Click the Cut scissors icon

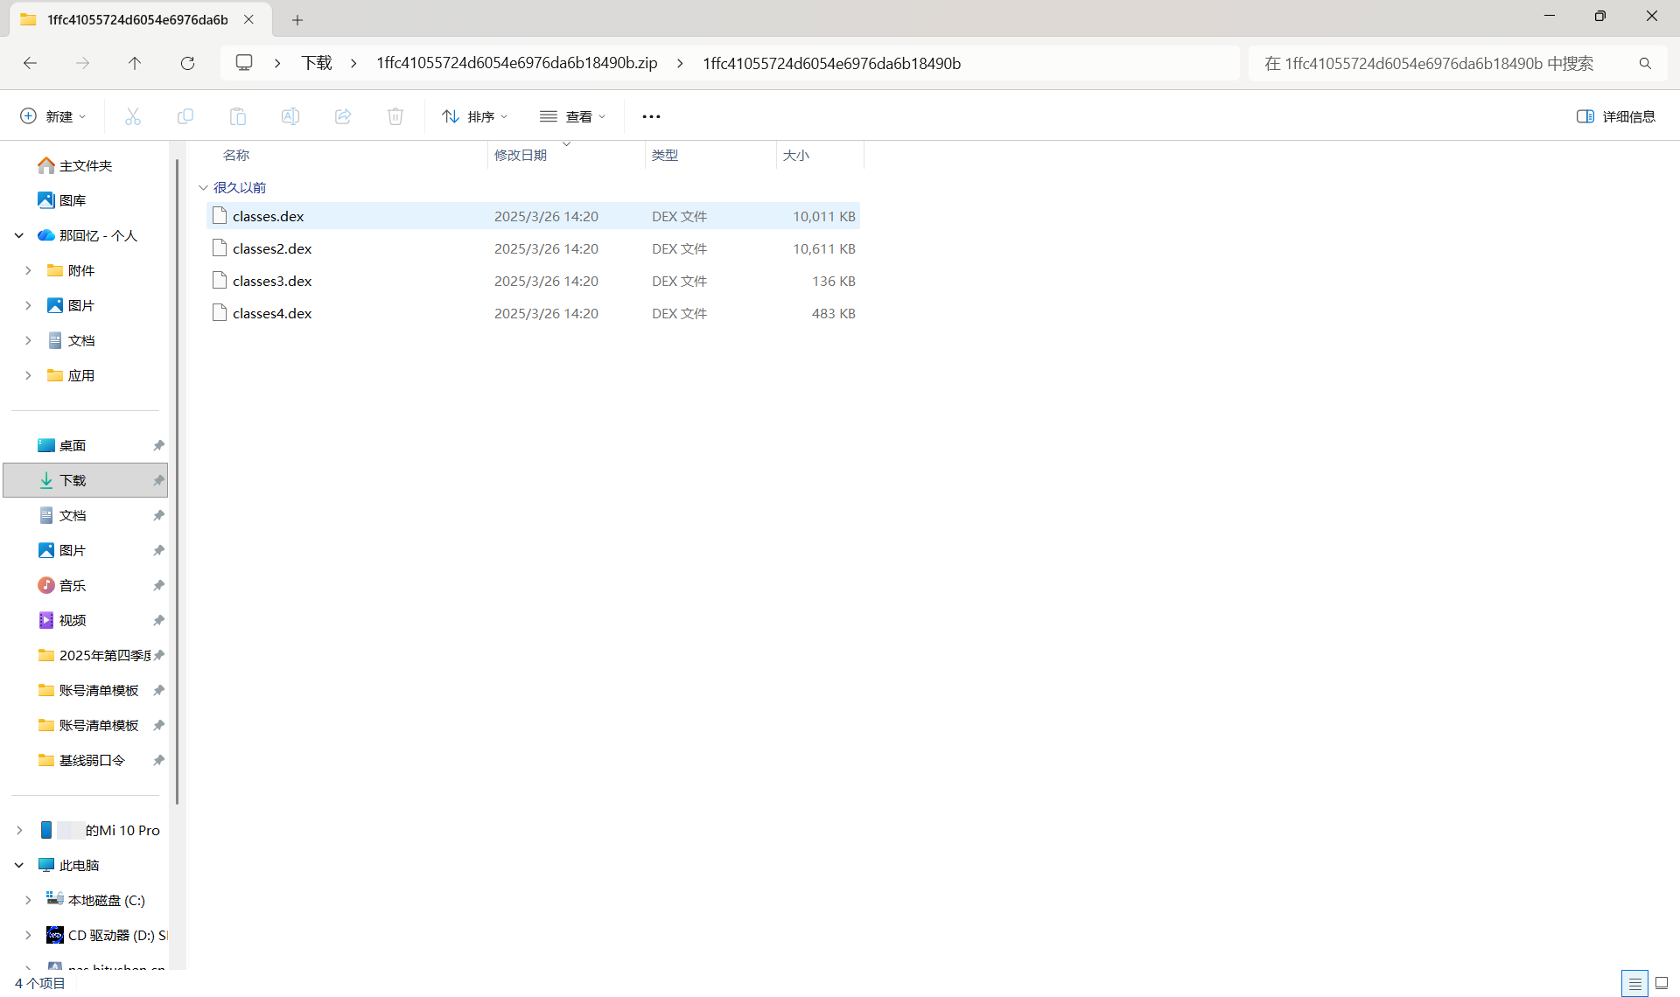coord(133,116)
